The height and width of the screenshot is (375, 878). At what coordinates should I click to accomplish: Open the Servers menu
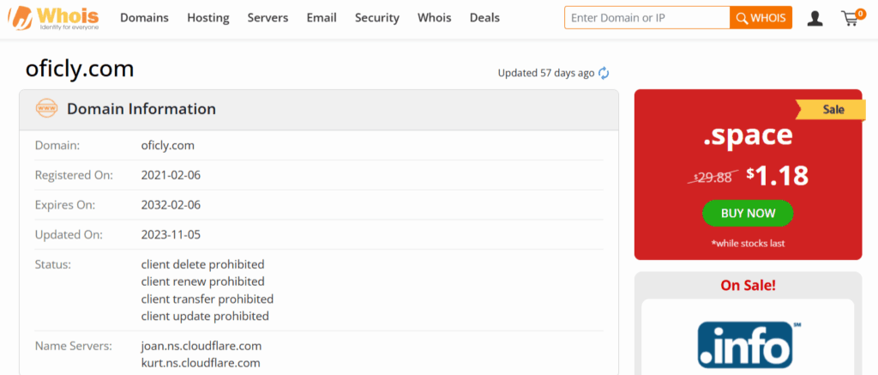click(x=268, y=18)
